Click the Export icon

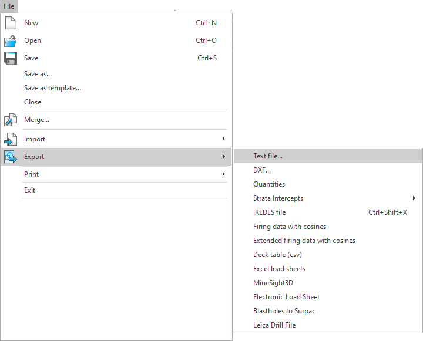pyautogui.click(x=10, y=157)
